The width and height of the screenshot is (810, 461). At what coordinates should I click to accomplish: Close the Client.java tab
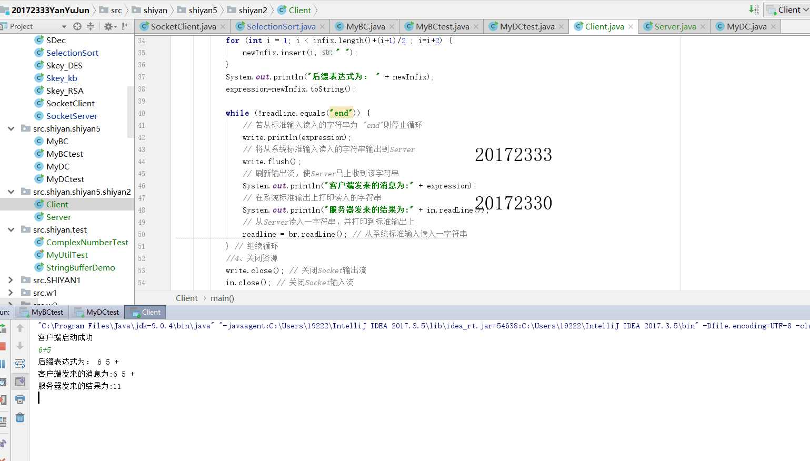pos(631,26)
